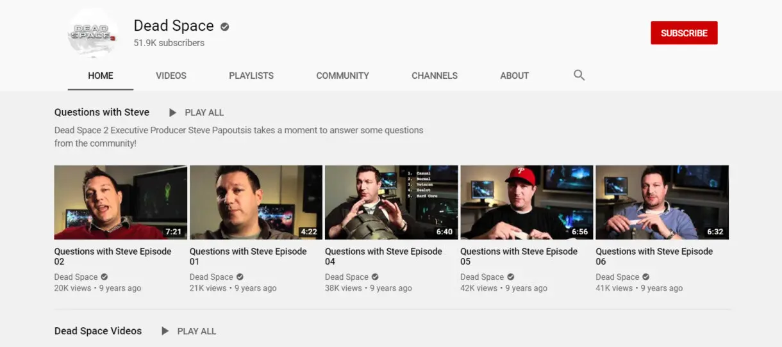782x347 pixels.
Task: Click the Dead Space channel title heading
Action: [174, 26]
